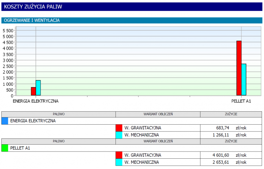
Task: Select the OGRZEWANIE I WENTYLACJA section header
Action: tap(132, 20)
